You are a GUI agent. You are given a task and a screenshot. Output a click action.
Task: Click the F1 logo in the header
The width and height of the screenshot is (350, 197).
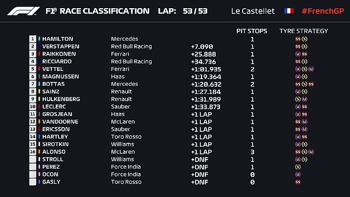pos(23,11)
